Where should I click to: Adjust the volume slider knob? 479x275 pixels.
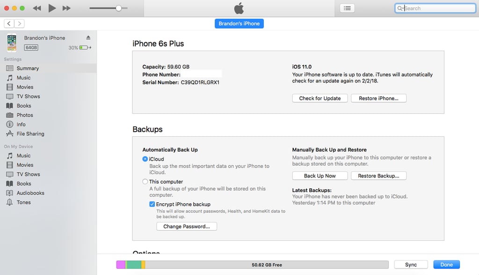[118, 8]
